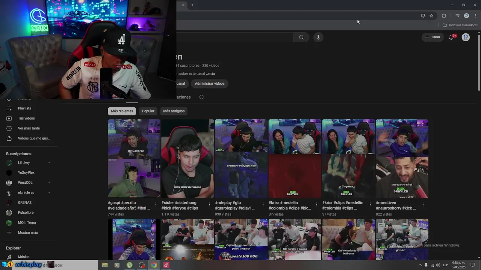Click the microphone tray icon
The height and width of the screenshot is (270, 481).
coord(426,265)
